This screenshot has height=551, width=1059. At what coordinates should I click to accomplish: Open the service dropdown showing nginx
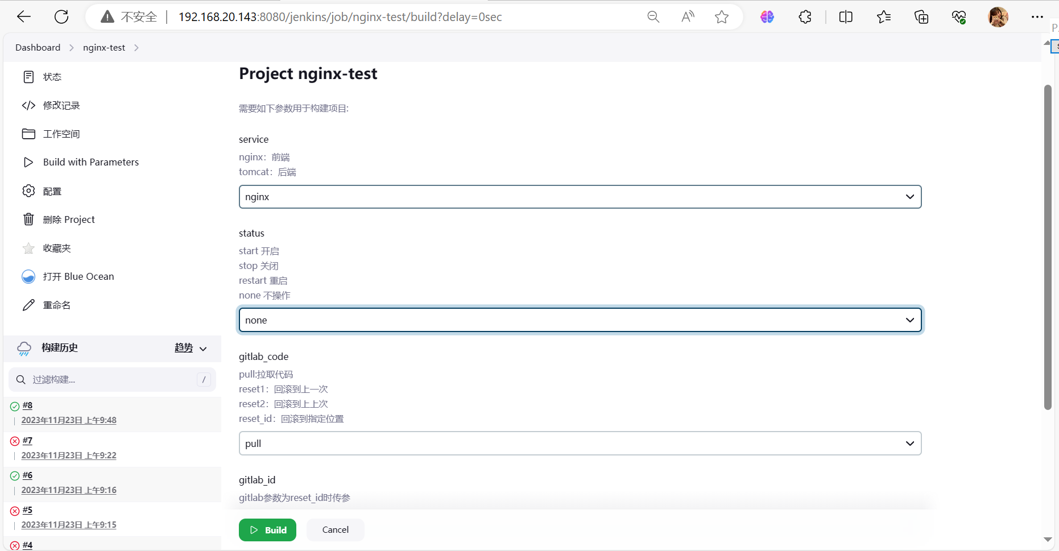coord(580,197)
